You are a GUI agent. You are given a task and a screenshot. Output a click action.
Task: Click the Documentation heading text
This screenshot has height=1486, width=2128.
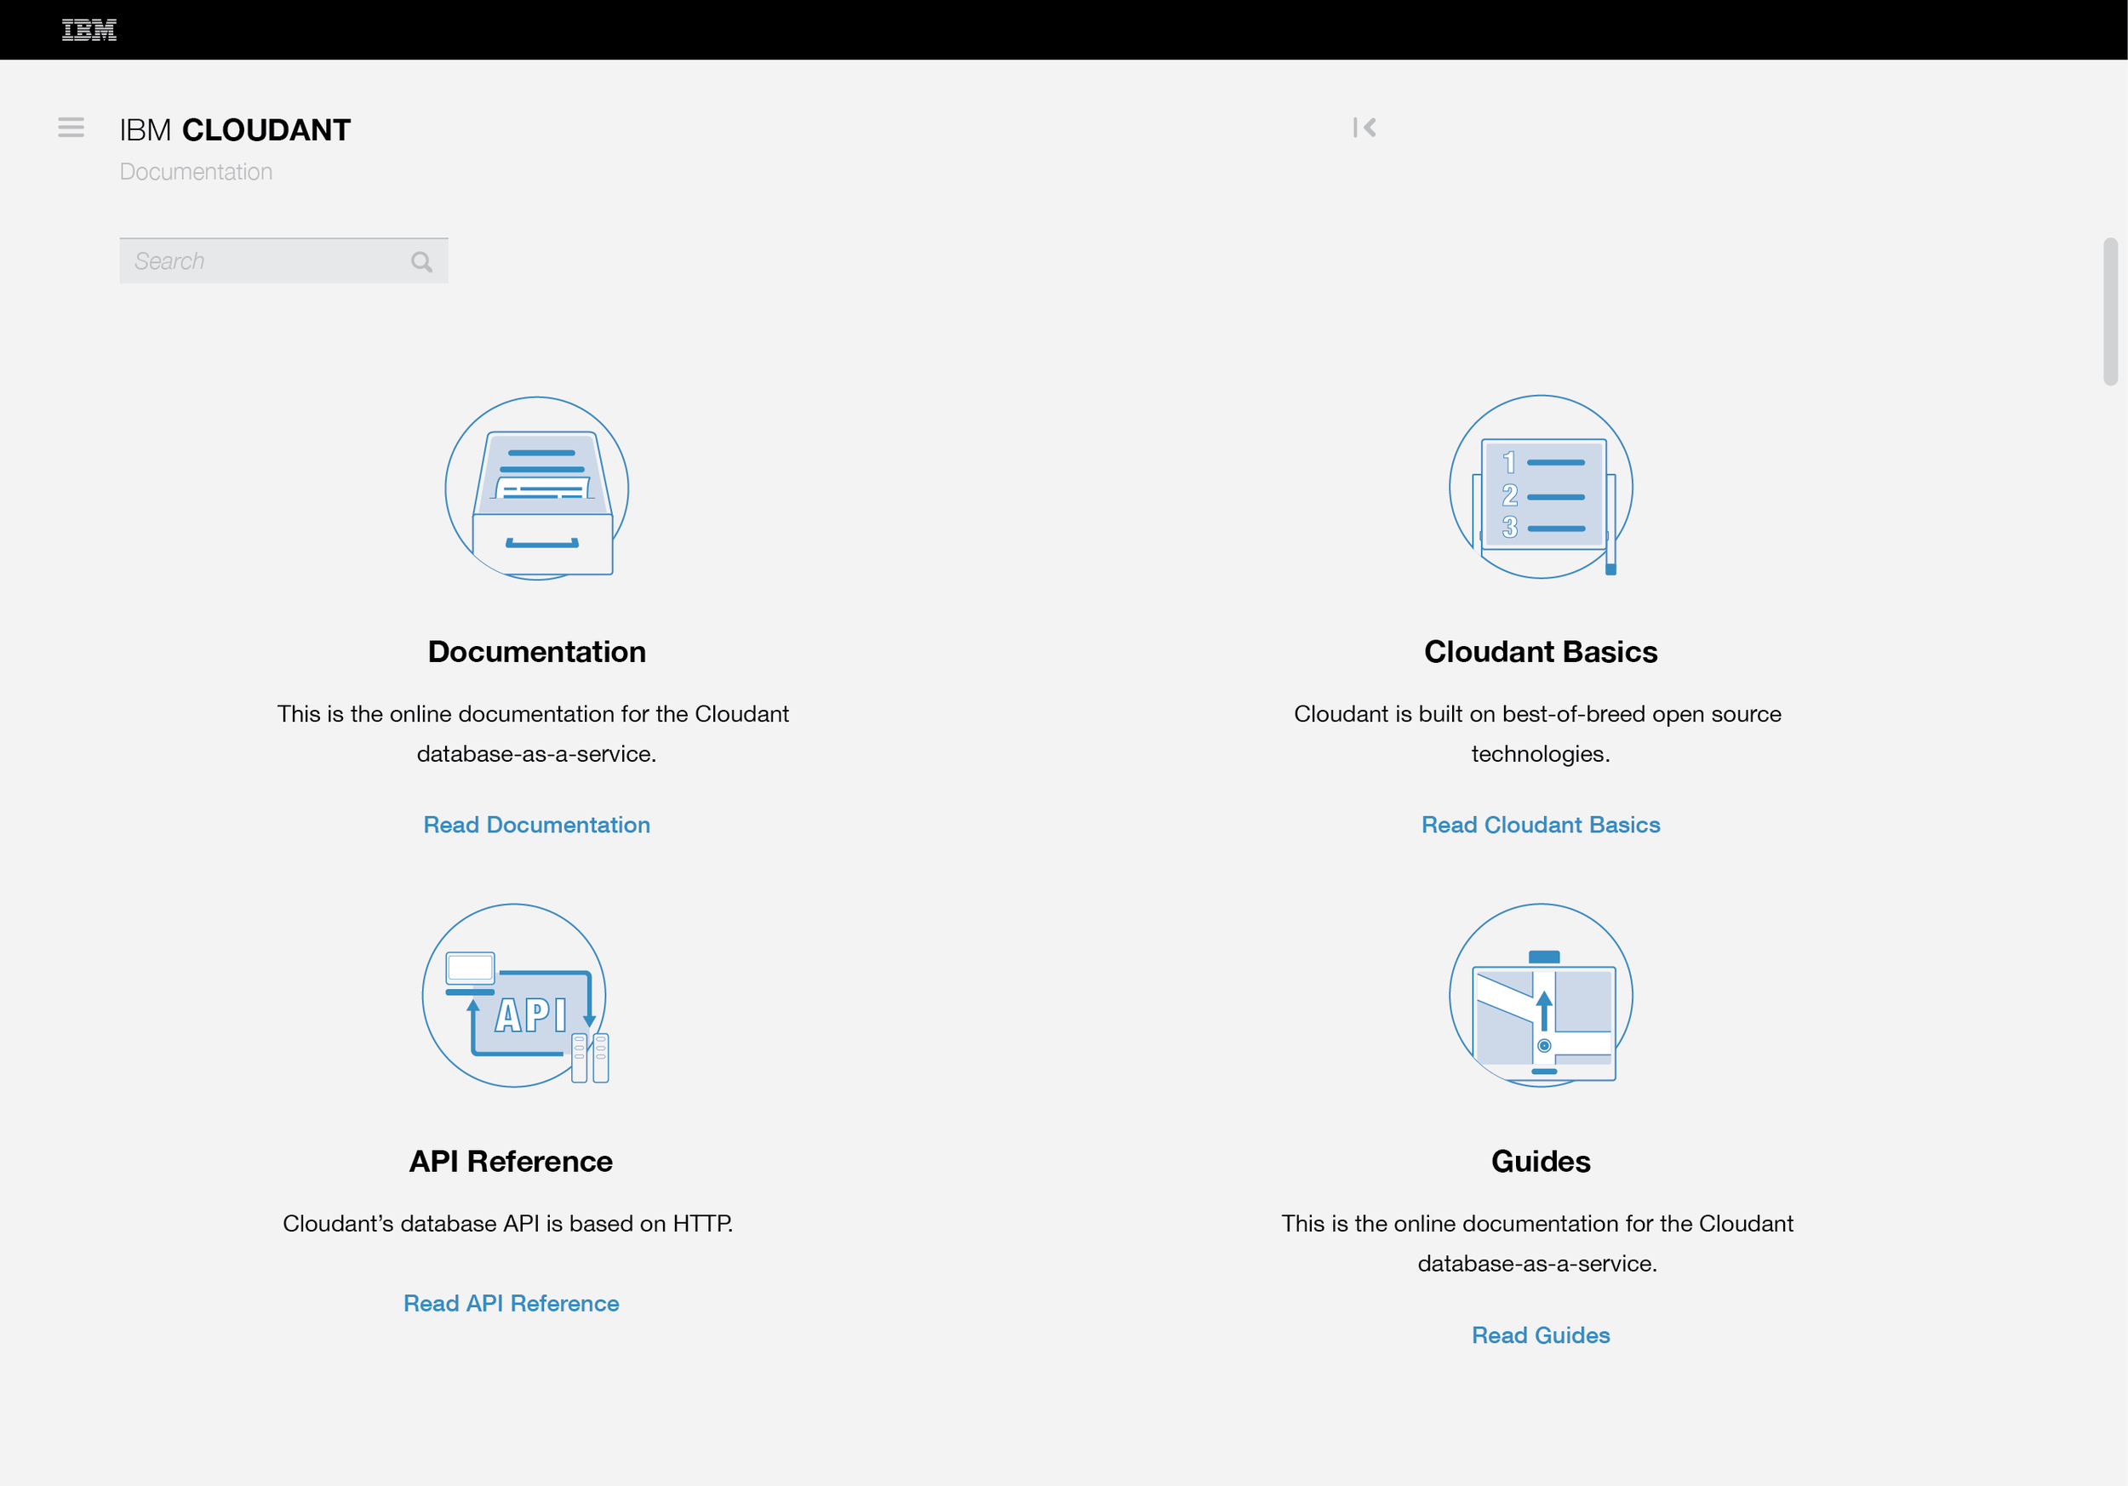point(536,651)
